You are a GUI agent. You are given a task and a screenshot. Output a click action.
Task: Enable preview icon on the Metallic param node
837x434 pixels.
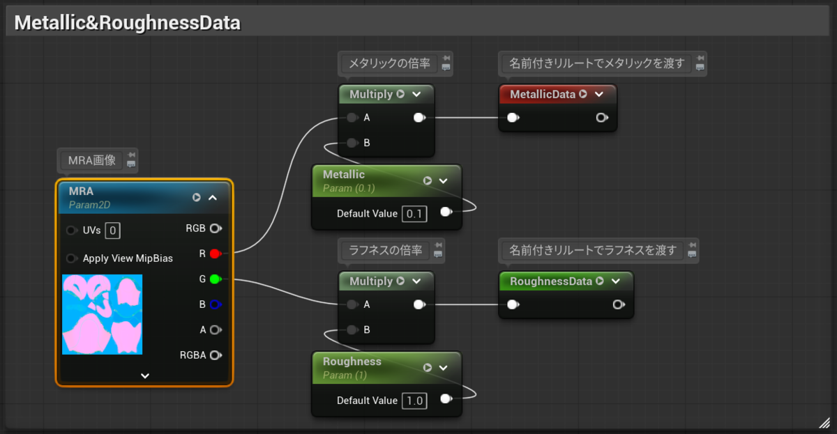(428, 181)
